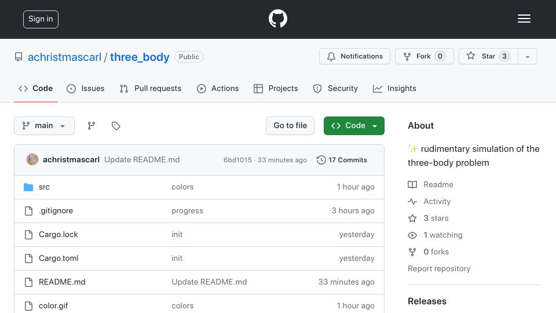Click the GitHub Octocat logo
Viewport: 556px width, 313px height.
277,19
